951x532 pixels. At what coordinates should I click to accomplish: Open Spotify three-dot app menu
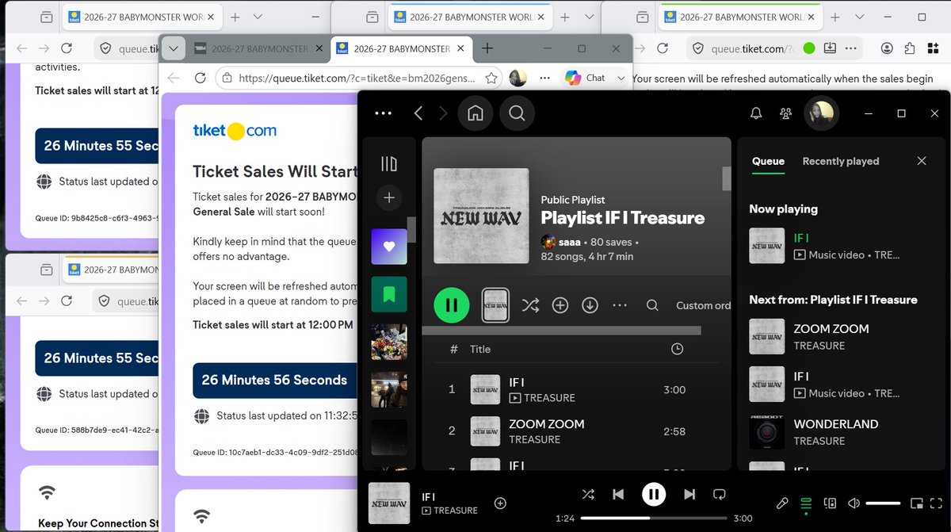pos(384,113)
